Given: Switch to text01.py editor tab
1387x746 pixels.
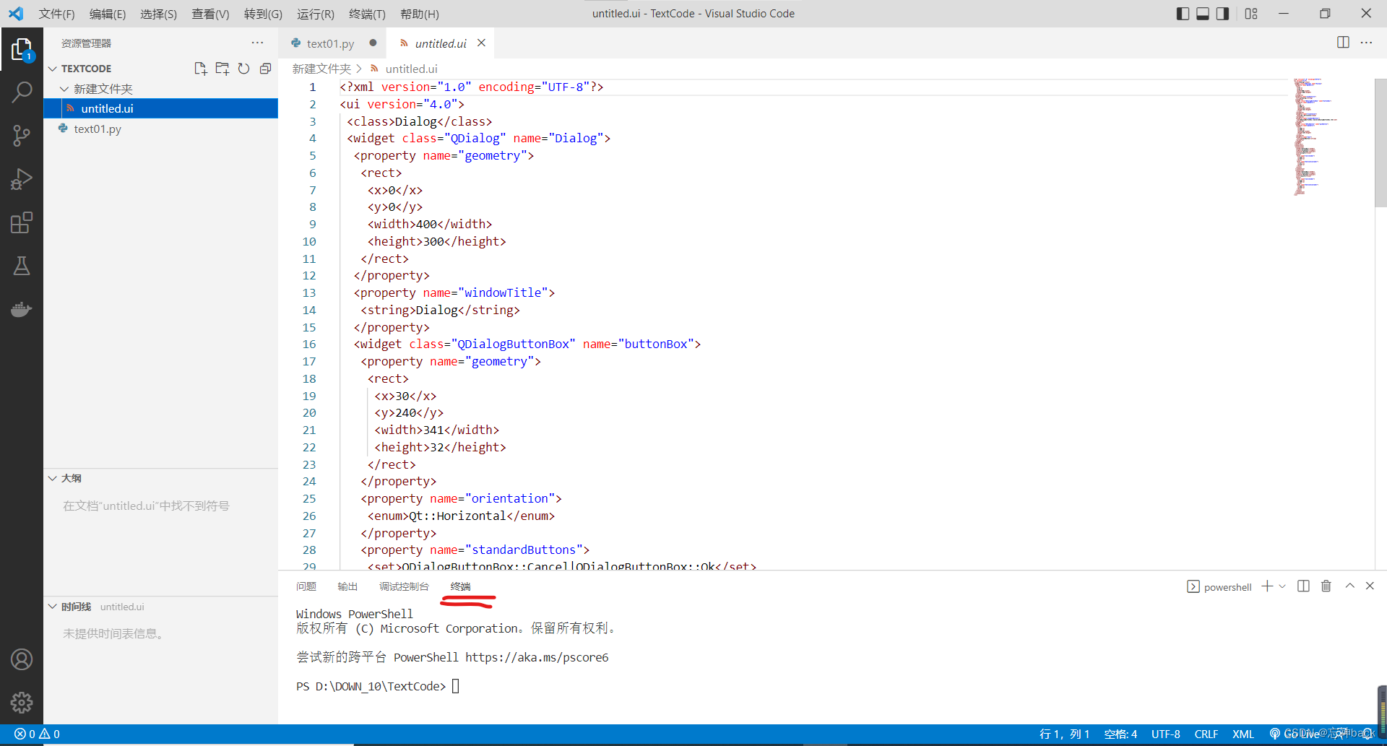Looking at the screenshot, I should coord(331,43).
